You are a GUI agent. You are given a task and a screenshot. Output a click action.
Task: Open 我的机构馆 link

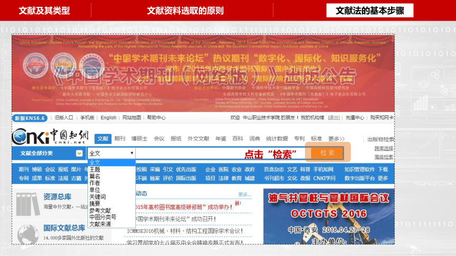[x=312, y=117]
